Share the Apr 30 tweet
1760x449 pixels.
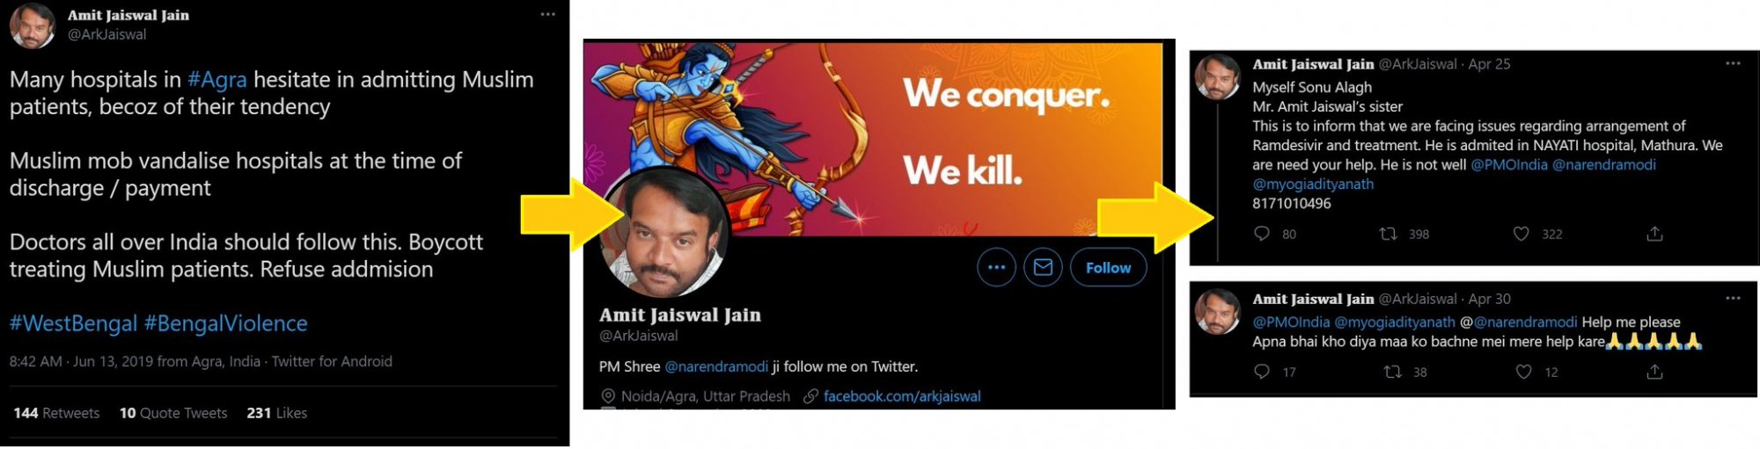coord(1654,372)
